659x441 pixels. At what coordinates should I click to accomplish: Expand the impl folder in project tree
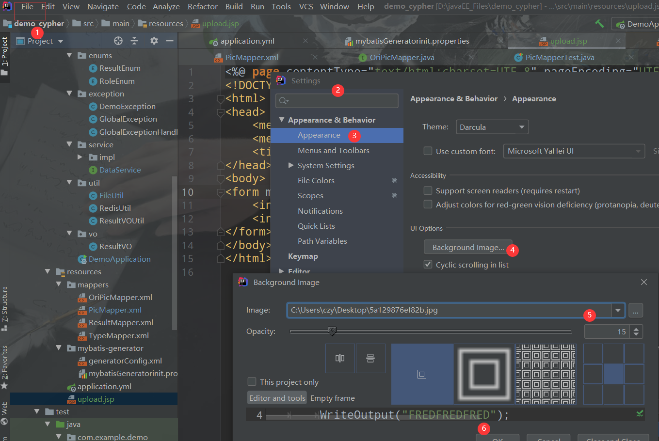80,157
